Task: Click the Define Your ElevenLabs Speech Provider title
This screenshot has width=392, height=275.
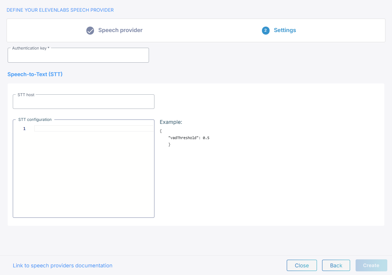Action: pos(60,10)
